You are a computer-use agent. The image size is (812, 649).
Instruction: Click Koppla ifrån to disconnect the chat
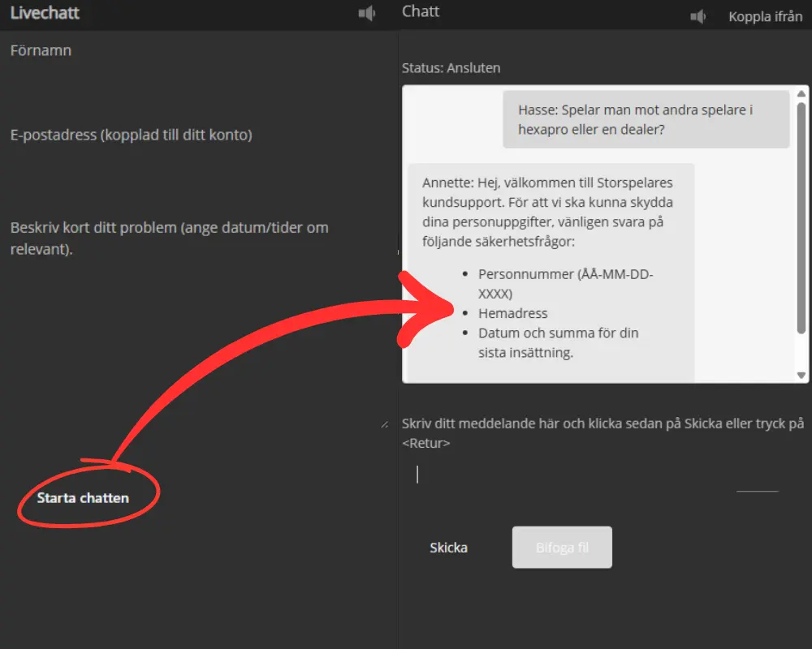pyautogui.click(x=766, y=16)
